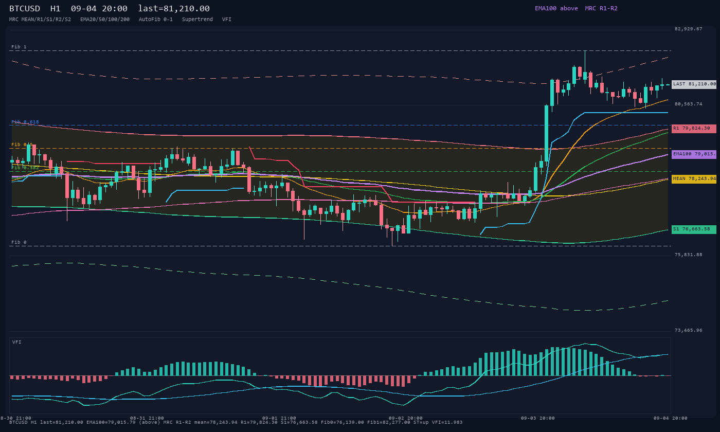The width and height of the screenshot is (720, 432).
Task: Click the 09-03 20:00 time axis label
Action: click(538, 418)
